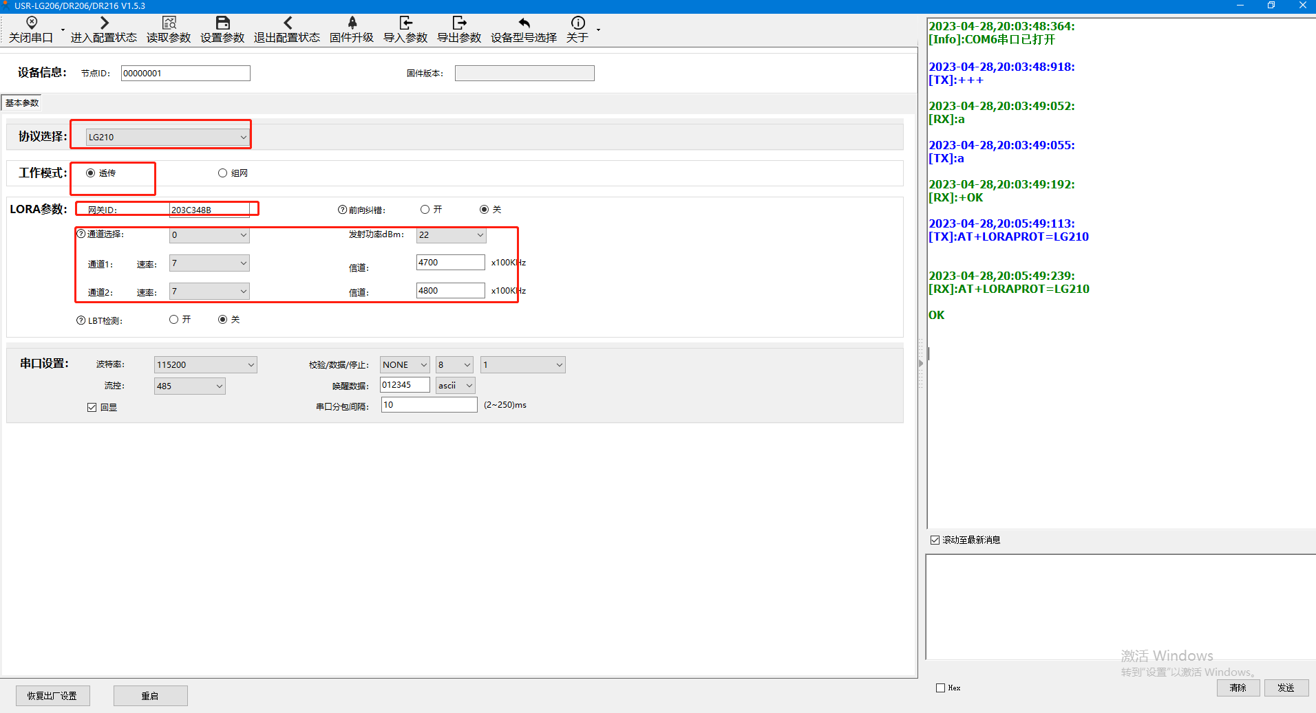This screenshot has width=1316, height=713.
Task: Click the 导入参数 import parameters icon
Action: tap(405, 30)
